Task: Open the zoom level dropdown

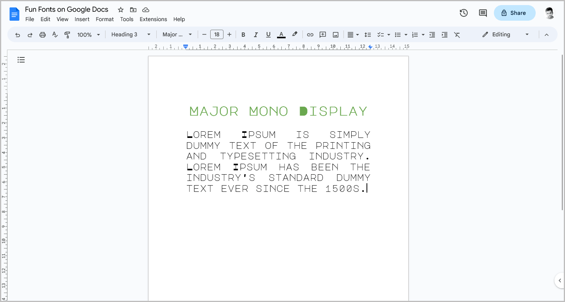Action: [88, 34]
